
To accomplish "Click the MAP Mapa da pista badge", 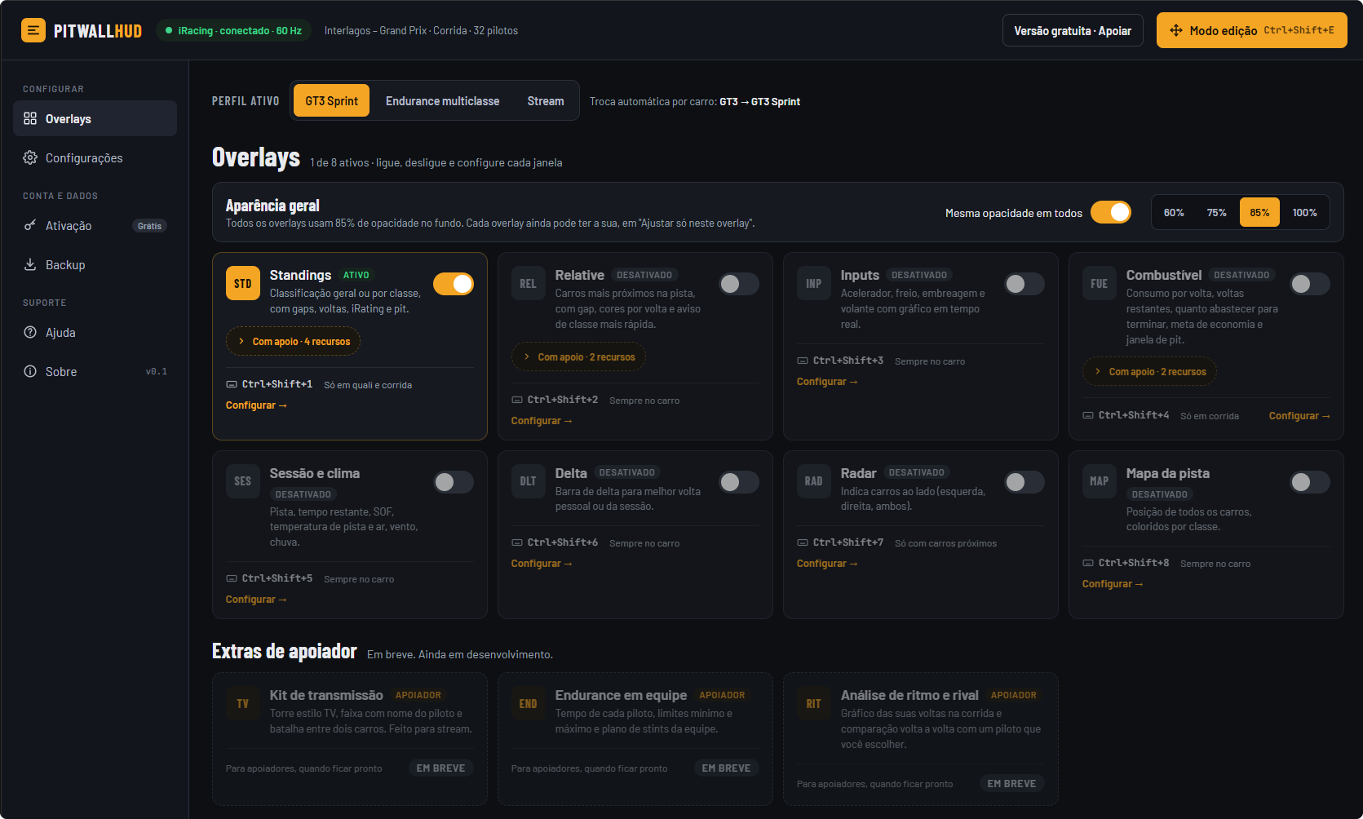I will tap(1100, 481).
